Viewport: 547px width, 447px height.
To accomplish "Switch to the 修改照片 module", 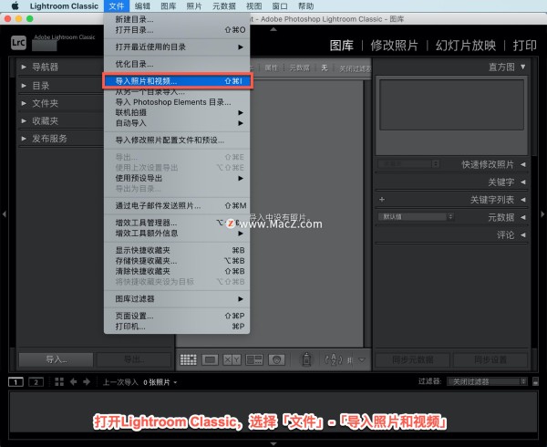I will click(398, 45).
